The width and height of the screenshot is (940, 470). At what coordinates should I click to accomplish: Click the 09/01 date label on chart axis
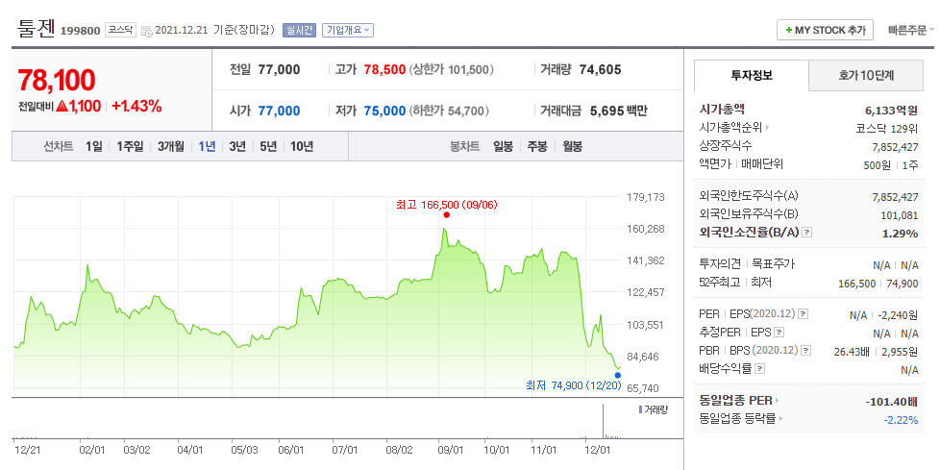pyautogui.click(x=450, y=449)
